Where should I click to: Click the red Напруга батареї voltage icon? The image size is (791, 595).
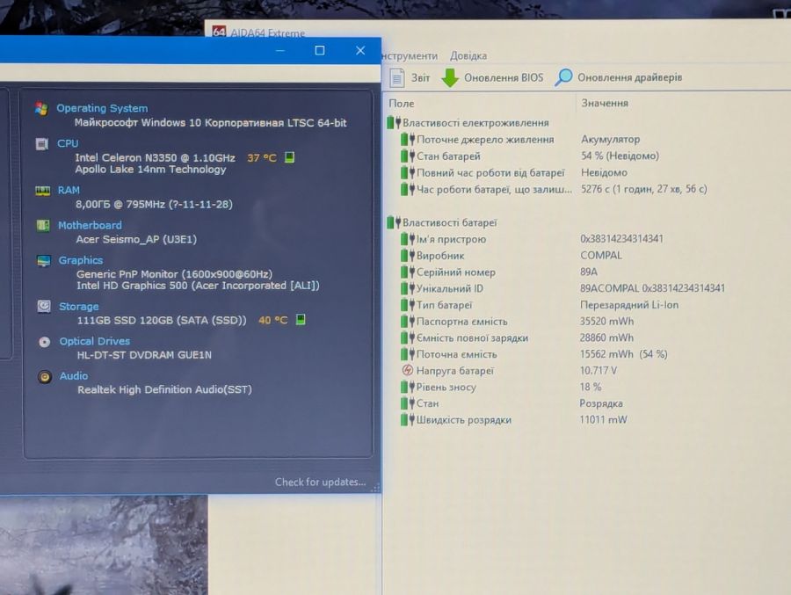408,370
